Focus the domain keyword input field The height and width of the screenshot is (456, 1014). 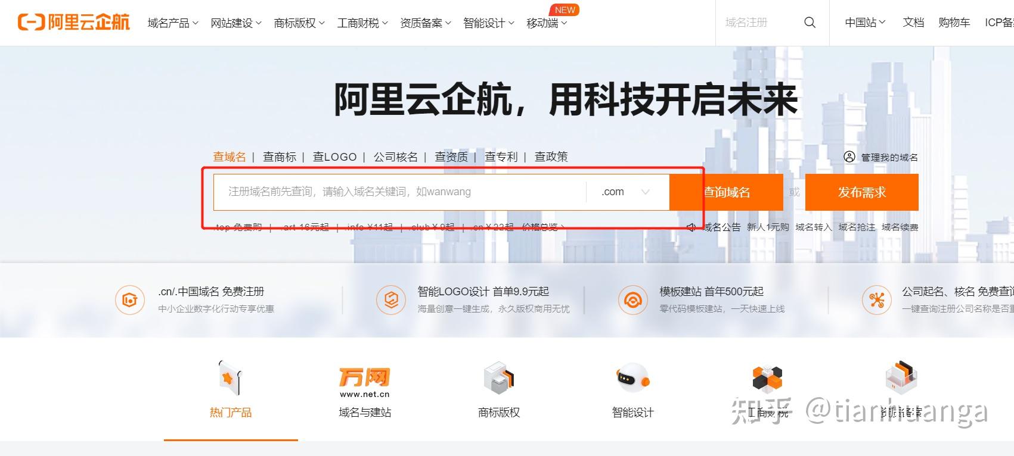pyautogui.click(x=399, y=192)
